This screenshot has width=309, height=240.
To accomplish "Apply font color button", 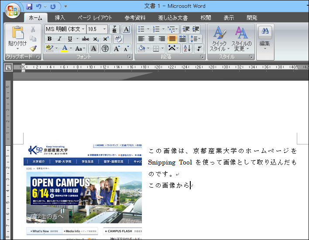I will point(65,48).
